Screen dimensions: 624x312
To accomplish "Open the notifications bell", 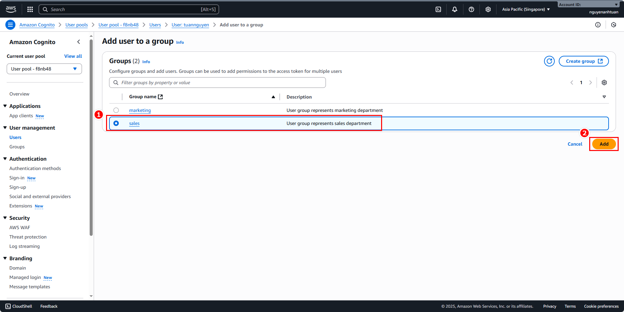I will pyautogui.click(x=455, y=9).
